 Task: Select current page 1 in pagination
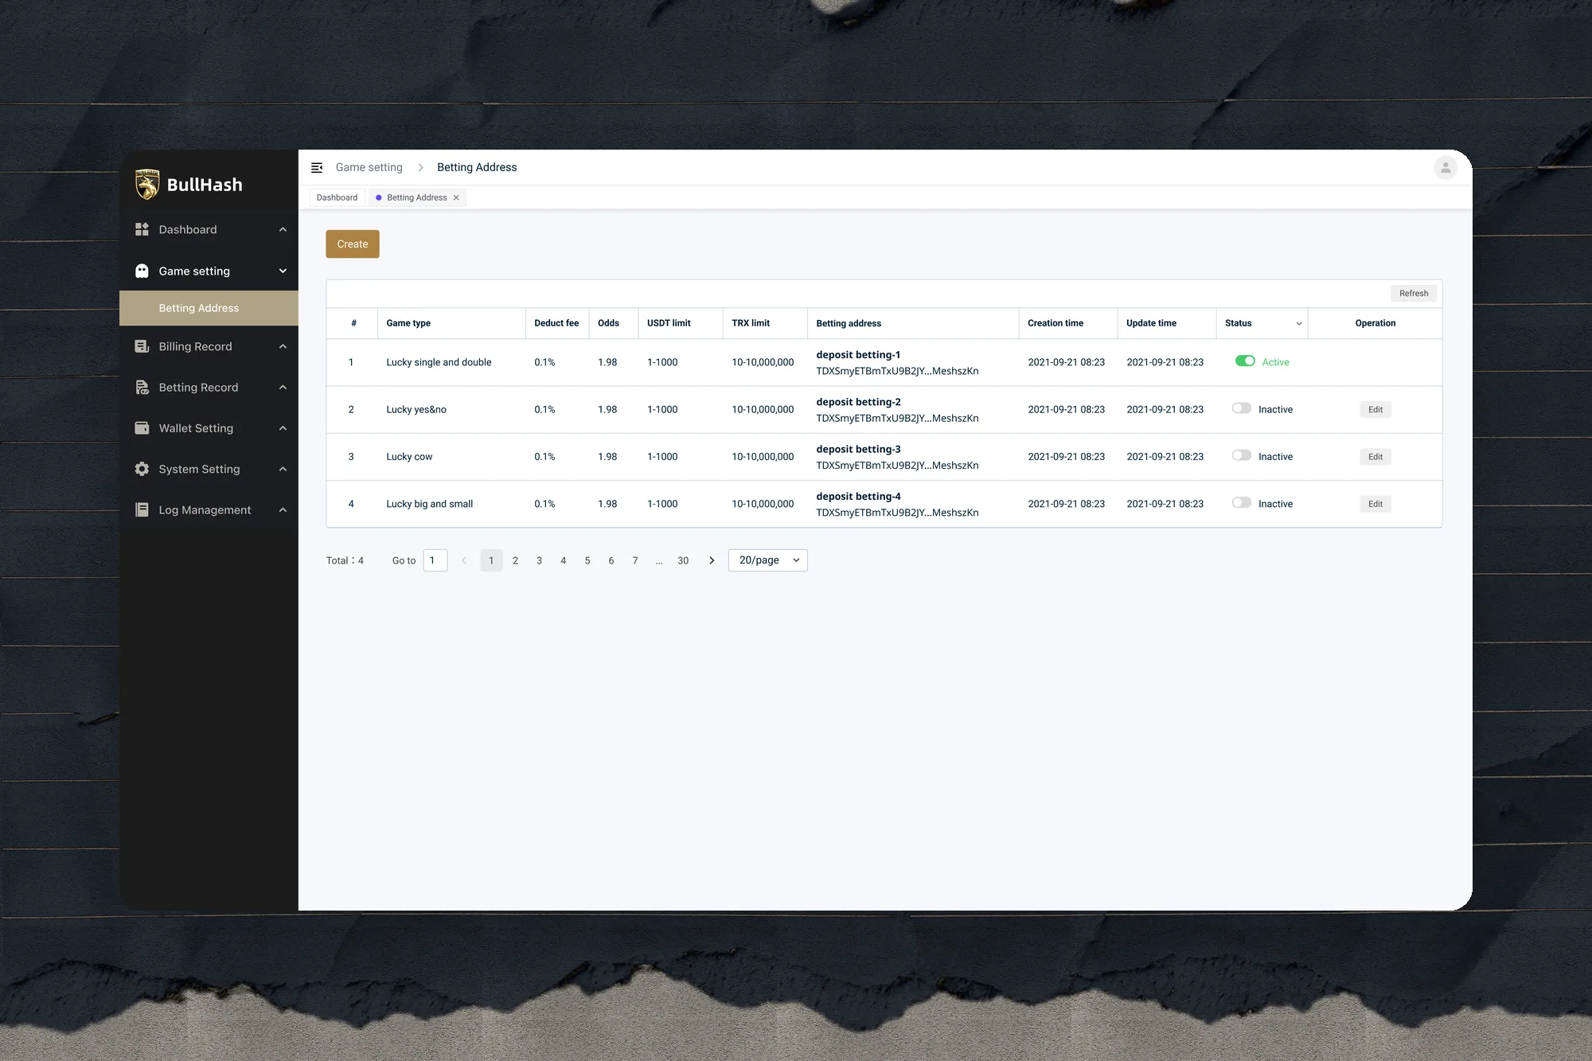pyautogui.click(x=491, y=560)
